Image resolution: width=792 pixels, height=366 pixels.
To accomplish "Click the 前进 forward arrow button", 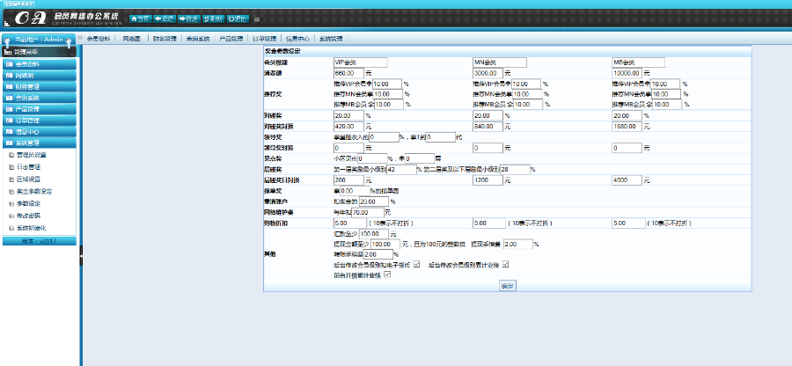I will 189,18.
